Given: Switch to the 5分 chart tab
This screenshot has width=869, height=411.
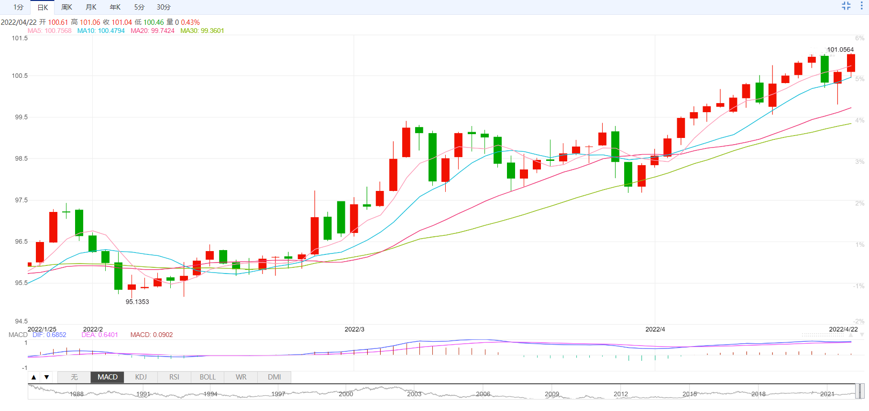Looking at the screenshot, I should (x=139, y=7).
